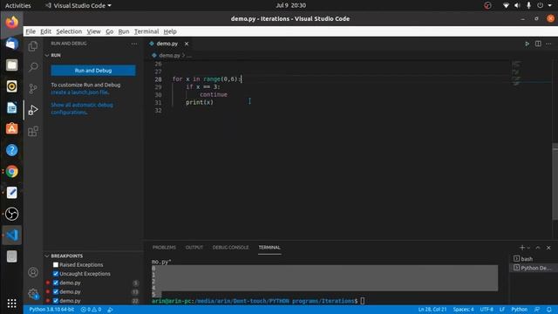This screenshot has width=558, height=314.
Task: Open the Extensions view
Action: 33,131
